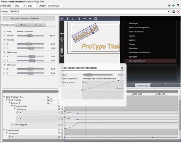The width and height of the screenshot is (181, 143).
Task: Toggle keyframing circle for Skalierung X property
Action: [x=4, y=57]
